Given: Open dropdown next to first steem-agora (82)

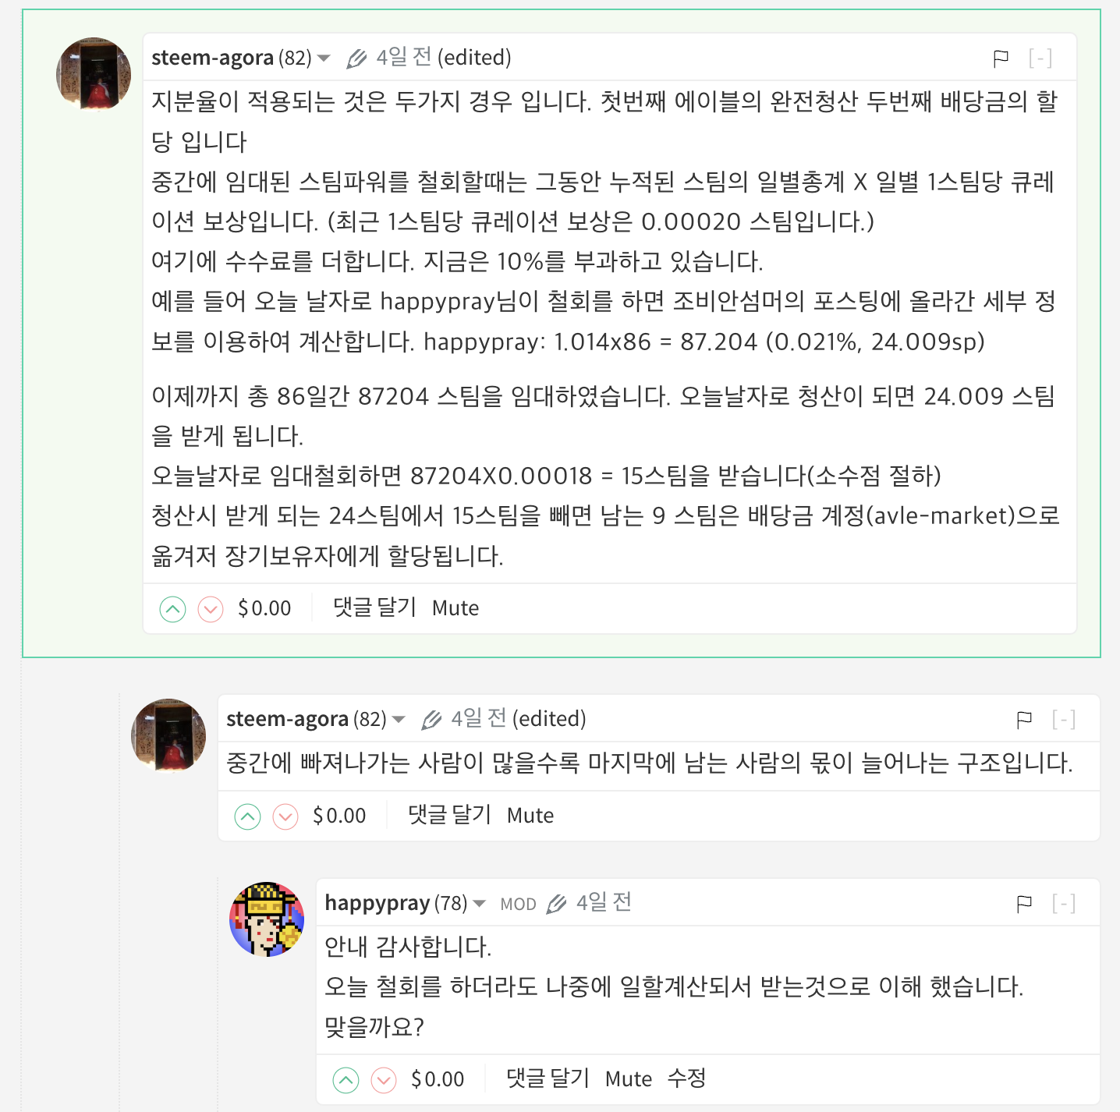Looking at the screenshot, I should pyautogui.click(x=324, y=58).
